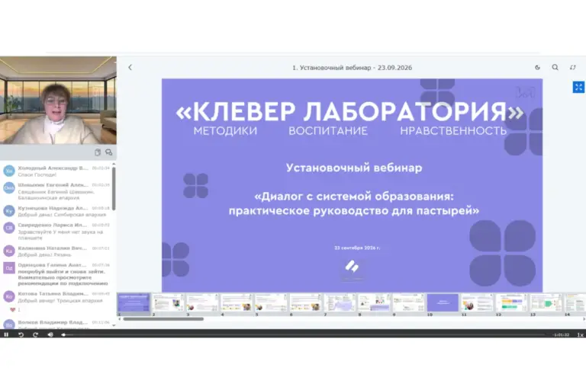Viewport: 586px width, 390px height.
Task: Open the clipboard icon under video
Action: [98, 152]
